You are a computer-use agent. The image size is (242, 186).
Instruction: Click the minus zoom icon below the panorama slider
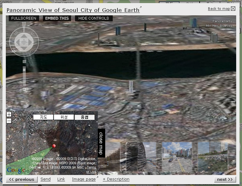click(x=24, y=89)
